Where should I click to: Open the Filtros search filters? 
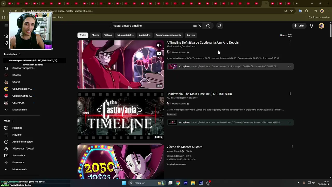286,35
